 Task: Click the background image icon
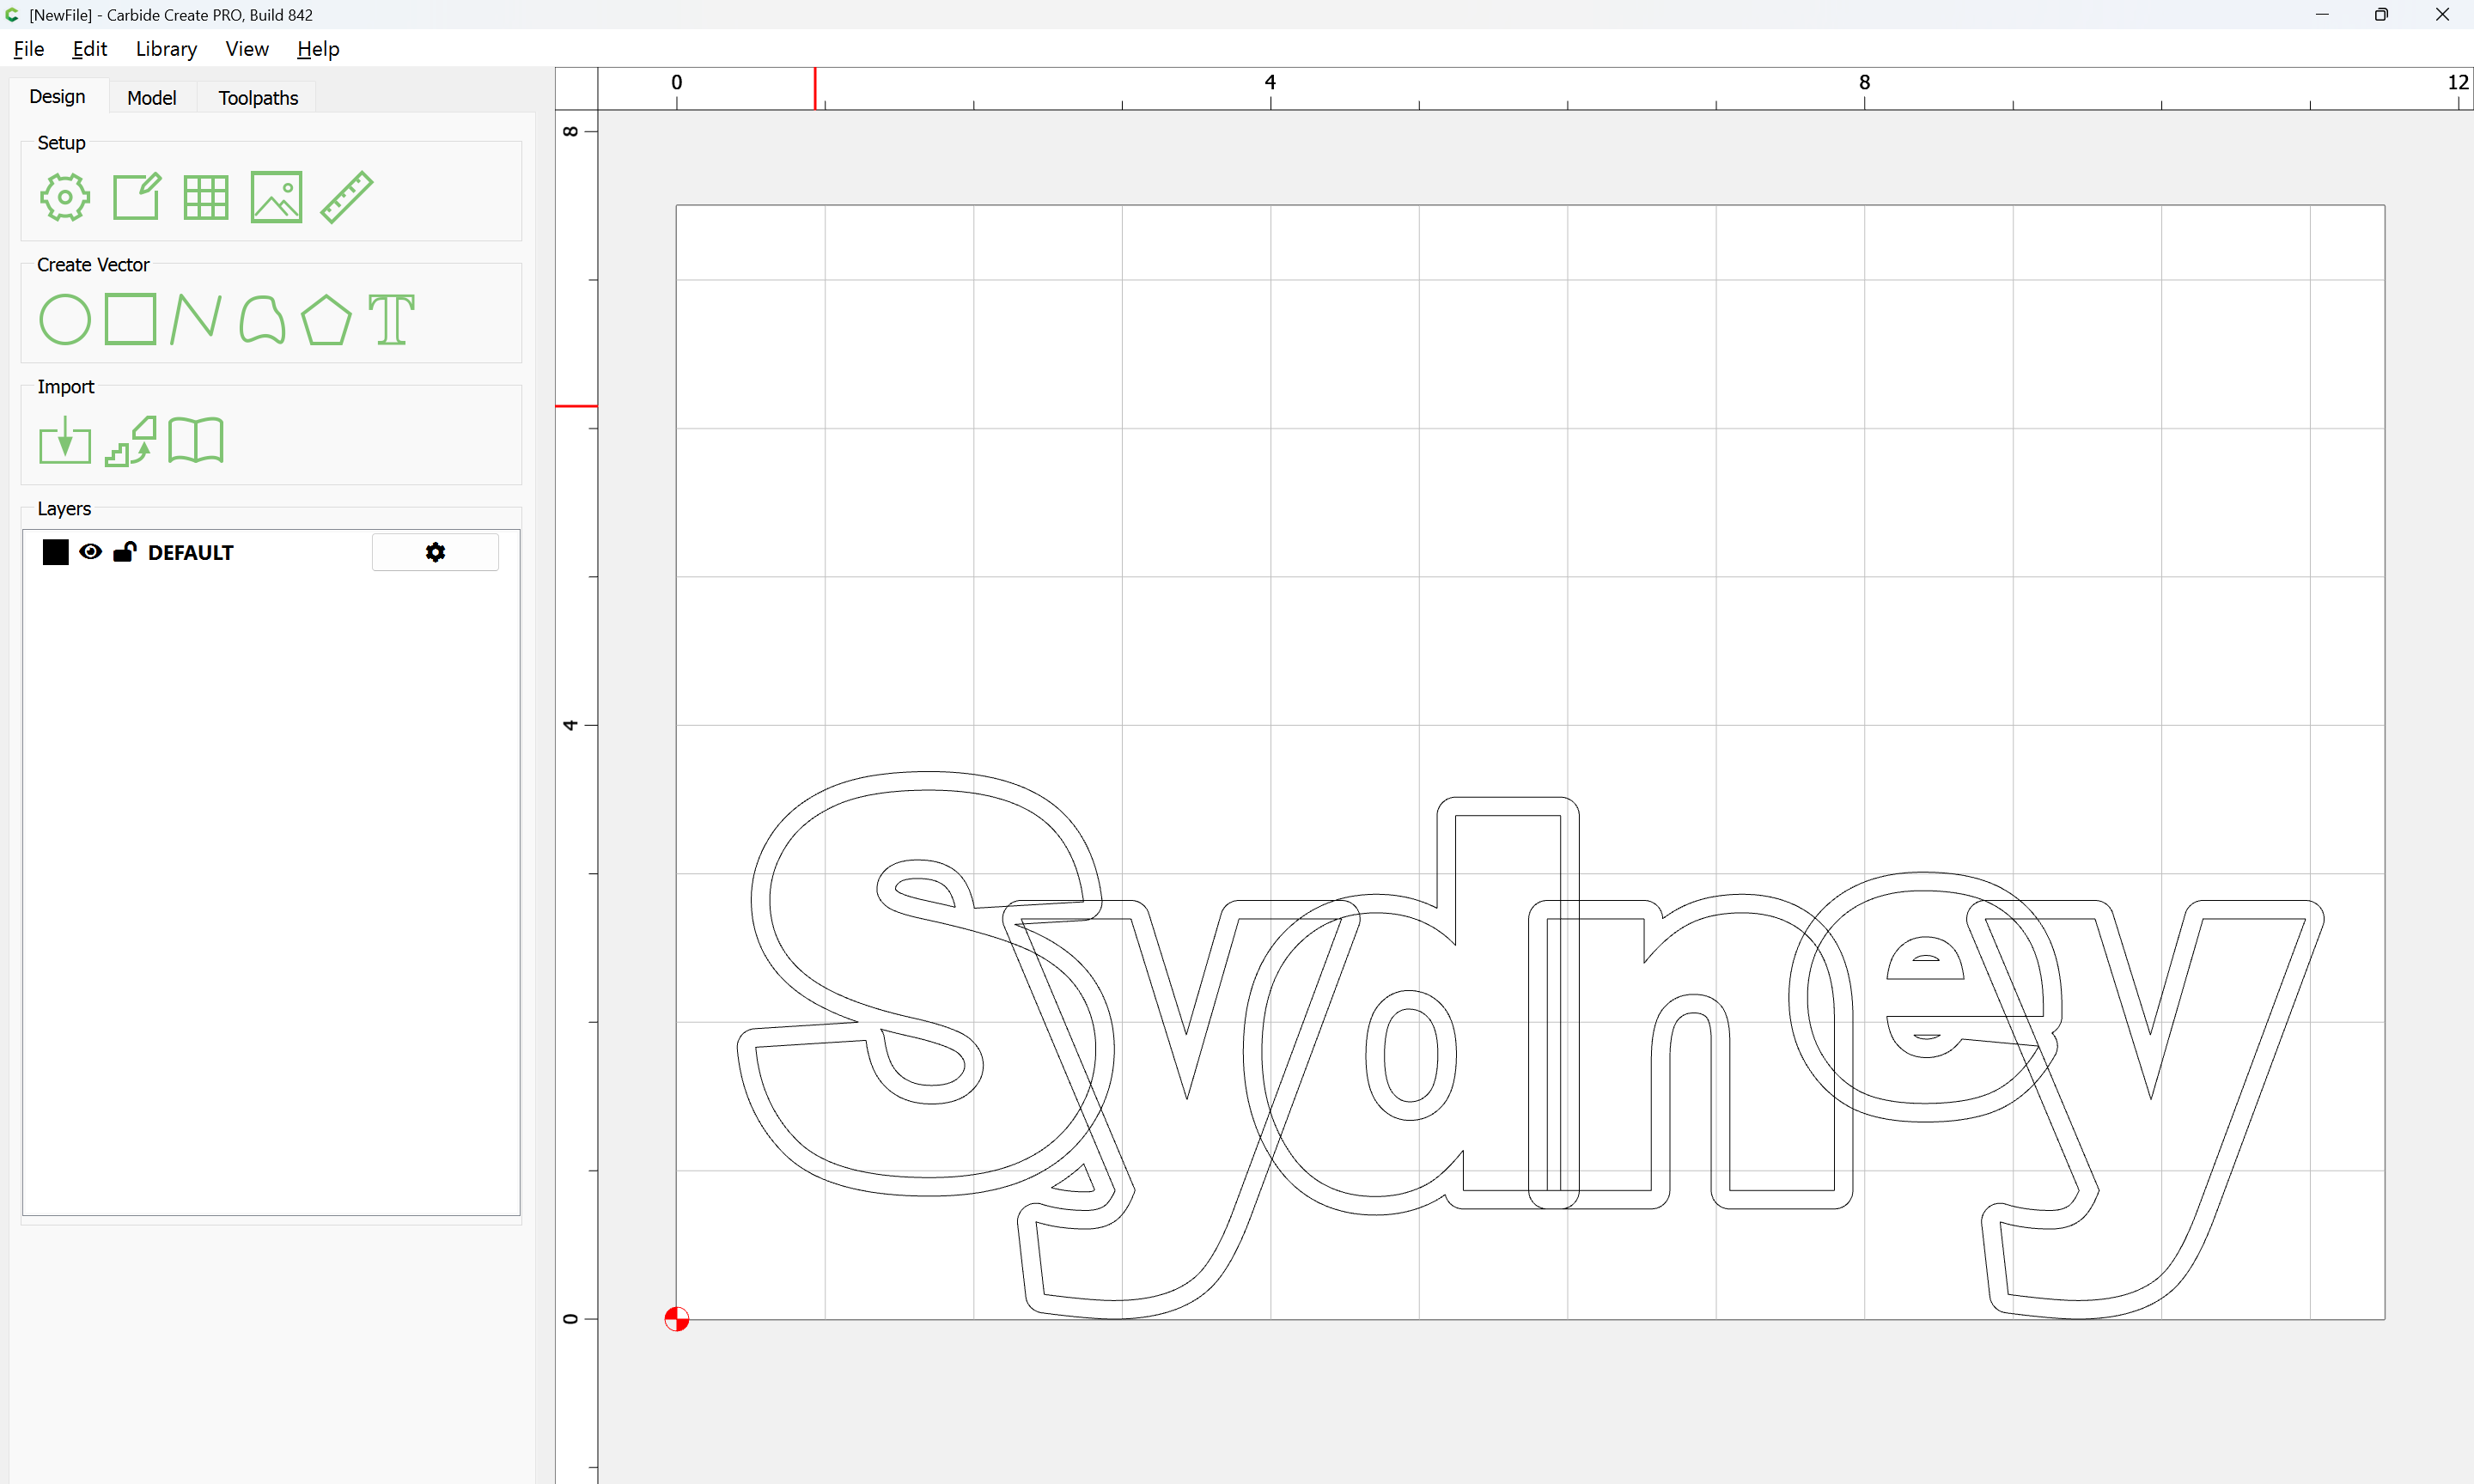click(276, 197)
